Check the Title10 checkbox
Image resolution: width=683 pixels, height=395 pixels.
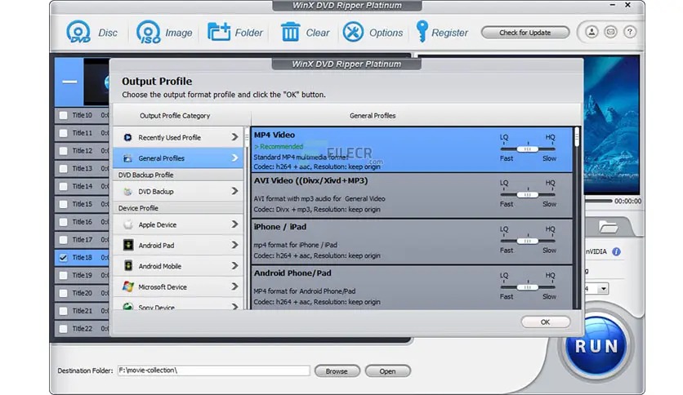(x=63, y=115)
